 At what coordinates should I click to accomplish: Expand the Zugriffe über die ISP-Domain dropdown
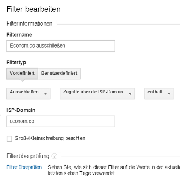(97, 93)
